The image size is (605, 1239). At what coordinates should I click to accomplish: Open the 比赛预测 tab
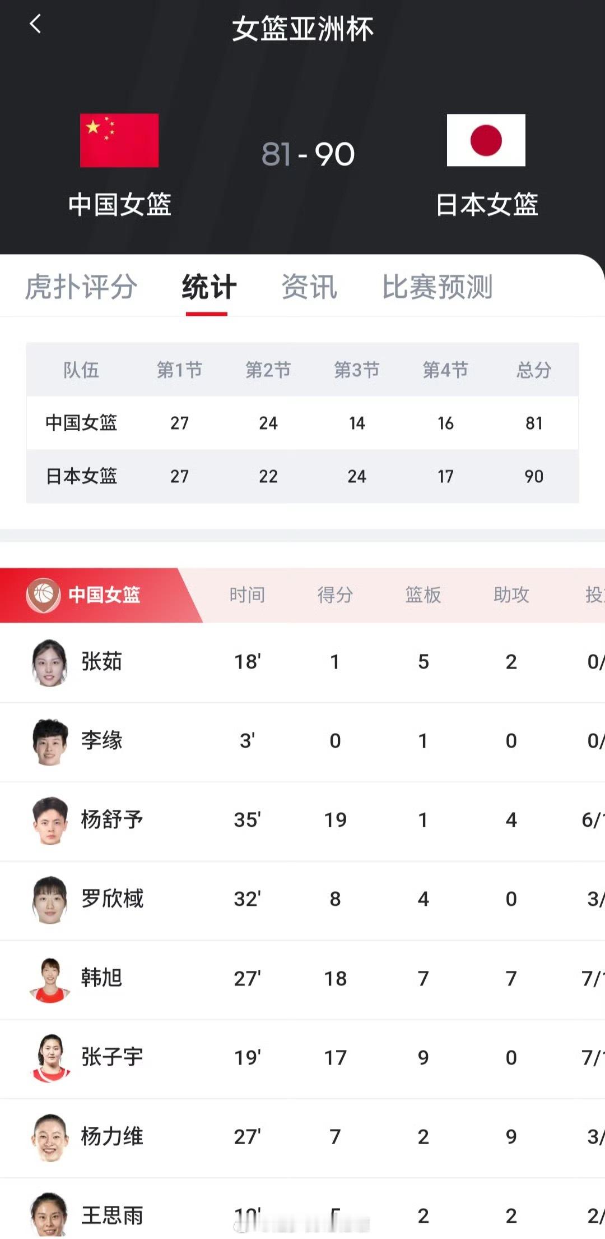click(438, 287)
